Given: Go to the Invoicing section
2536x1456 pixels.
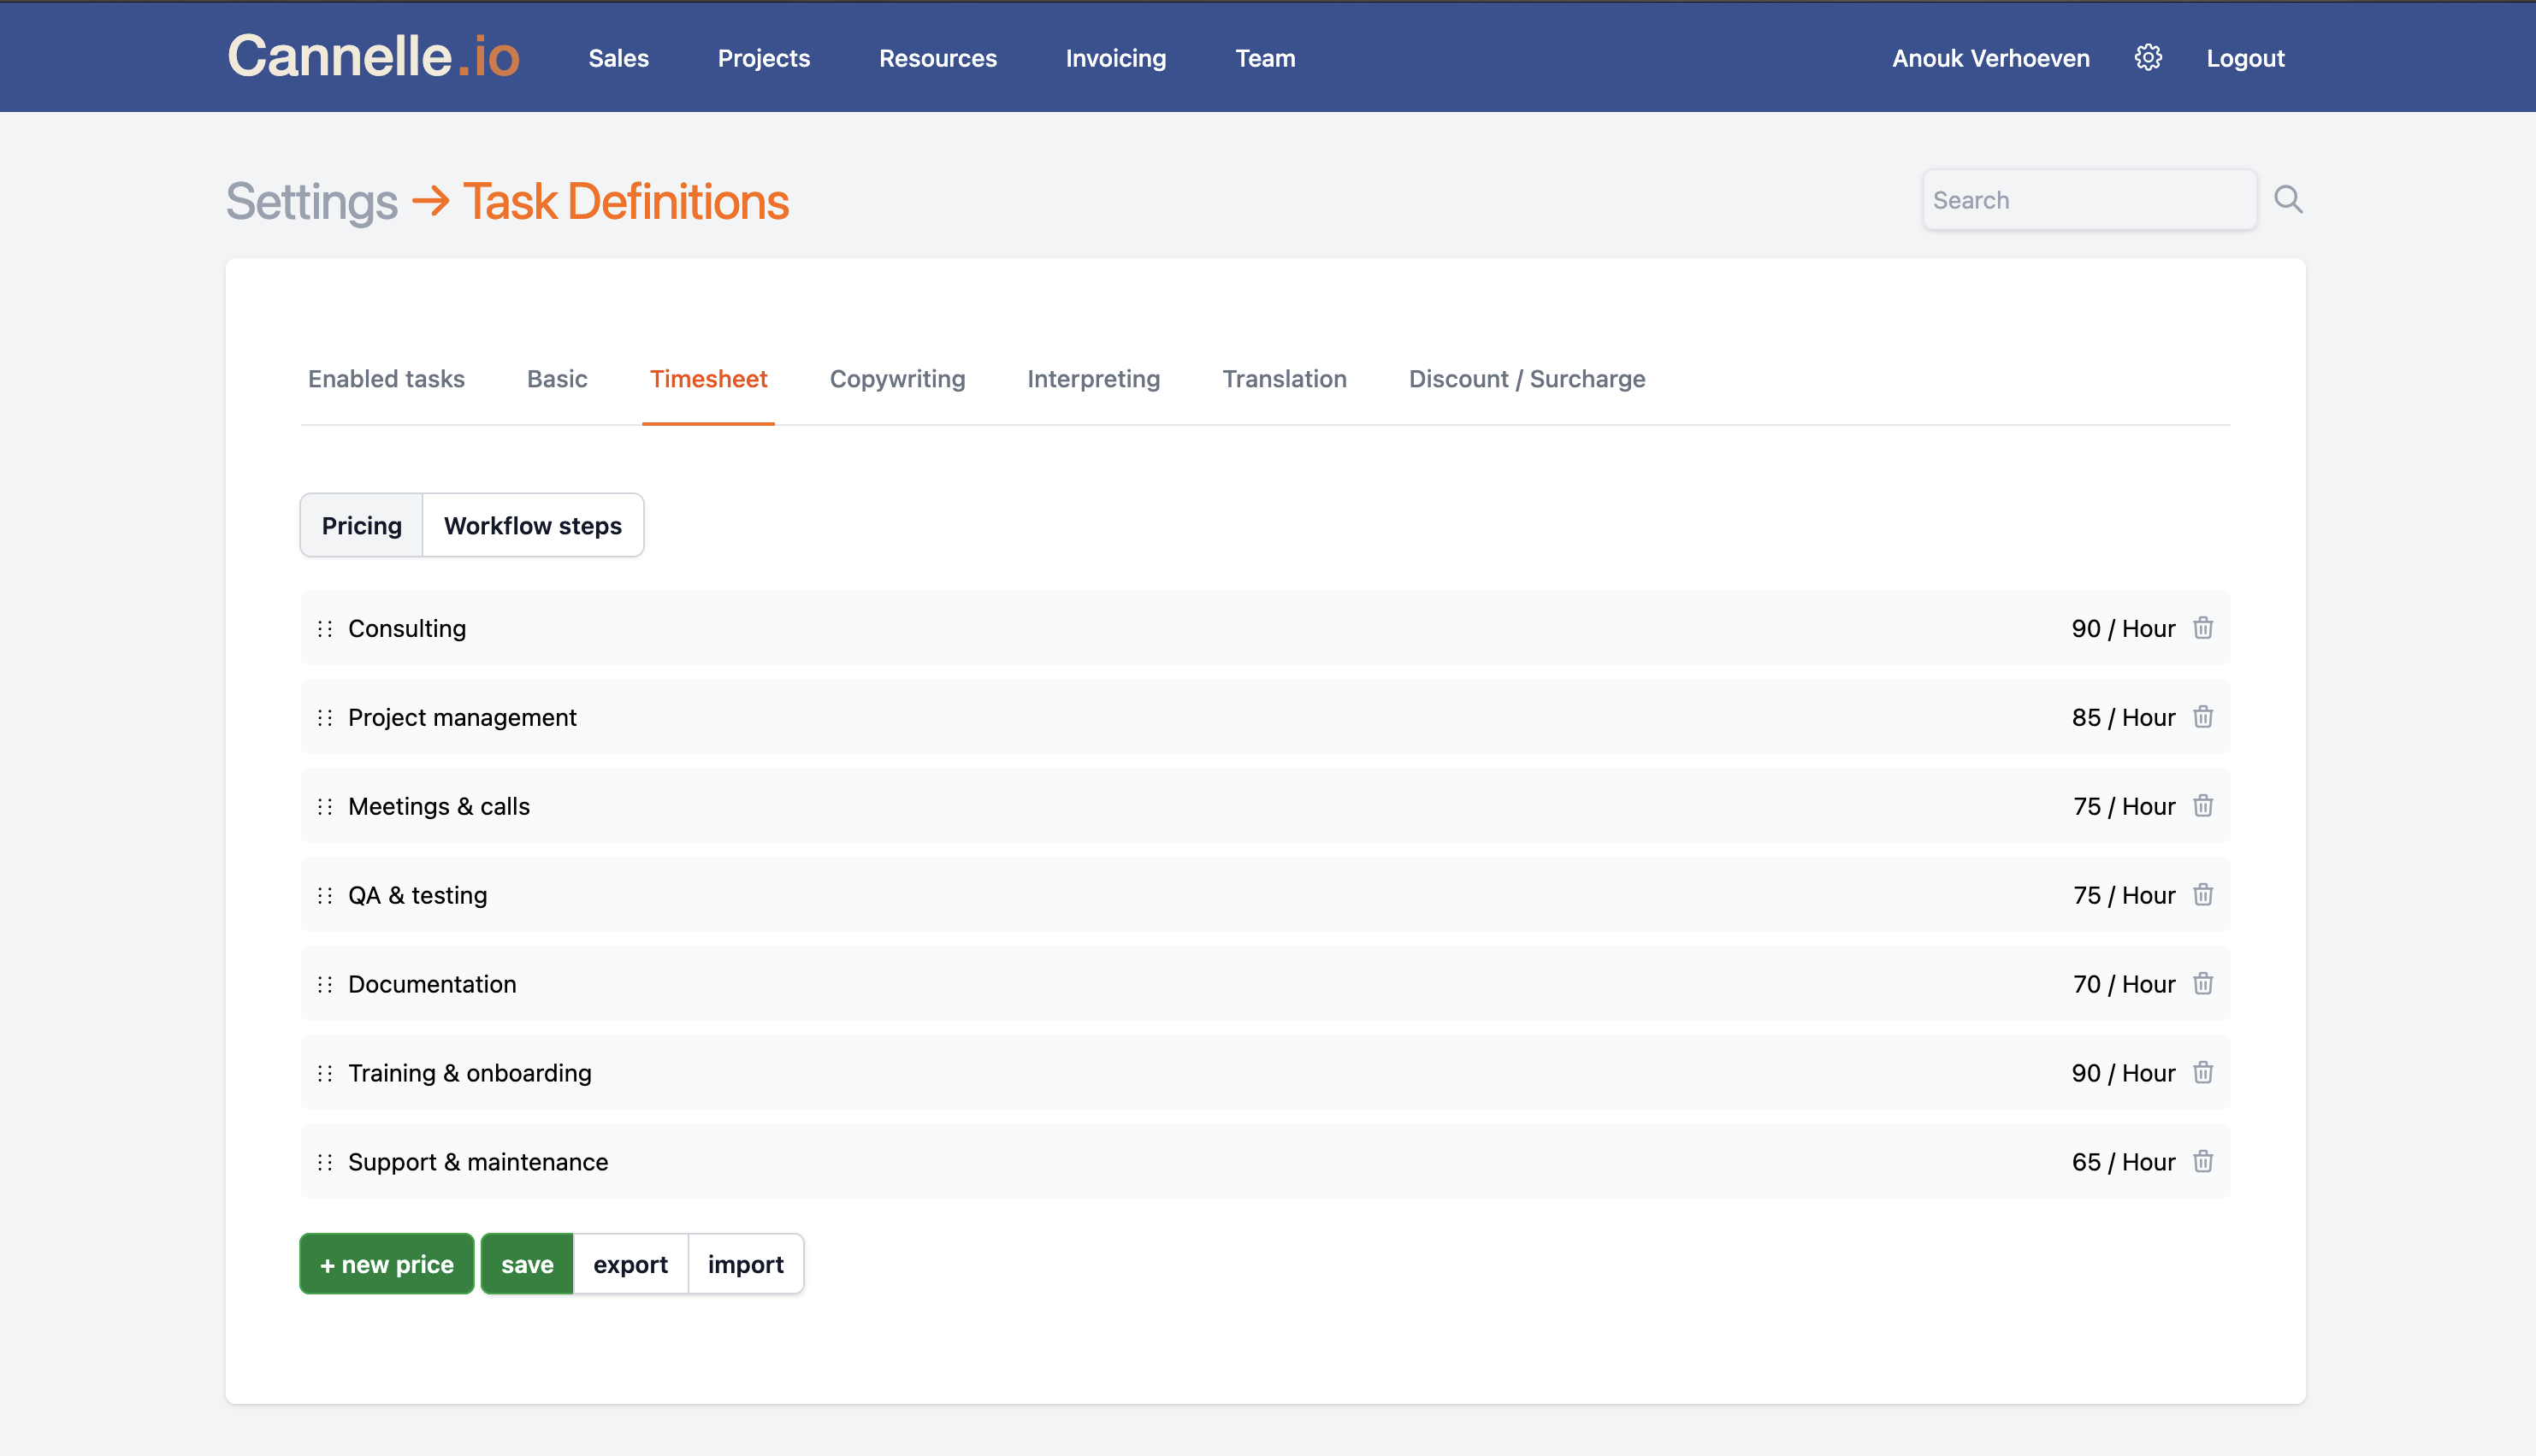Looking at the screenshot, I should coord(1115,58).
